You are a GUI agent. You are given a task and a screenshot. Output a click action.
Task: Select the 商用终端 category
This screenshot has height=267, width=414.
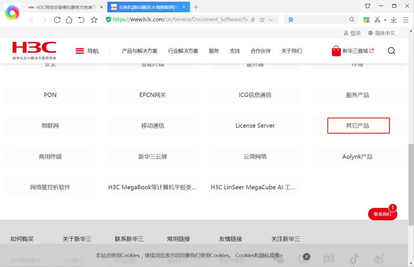tap(50, 157)
